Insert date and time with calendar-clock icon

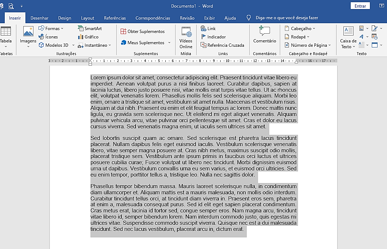(x=375, y=37)
